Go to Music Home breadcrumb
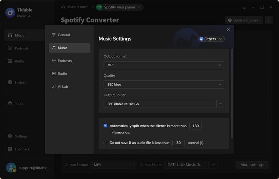This screenshot has height=179, width=279. click(x=77, y=7)
